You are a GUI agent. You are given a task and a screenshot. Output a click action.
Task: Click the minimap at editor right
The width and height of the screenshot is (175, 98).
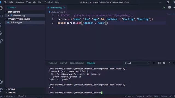point(171,14)
